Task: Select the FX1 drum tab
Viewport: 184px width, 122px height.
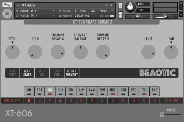Action: click(x=144, y=91)
